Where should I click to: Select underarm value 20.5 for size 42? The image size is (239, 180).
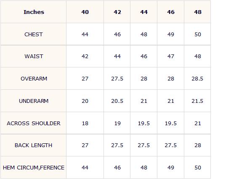coord(117,101)
